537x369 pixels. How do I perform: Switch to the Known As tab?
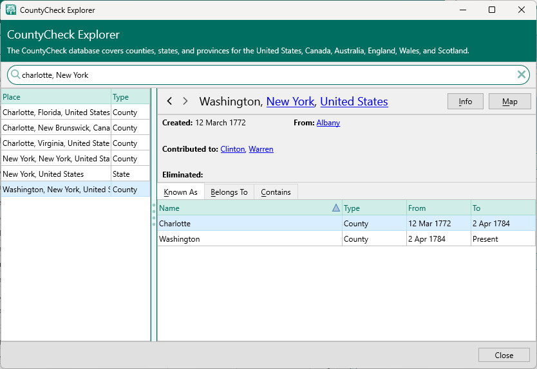click(x=181, y=192)
